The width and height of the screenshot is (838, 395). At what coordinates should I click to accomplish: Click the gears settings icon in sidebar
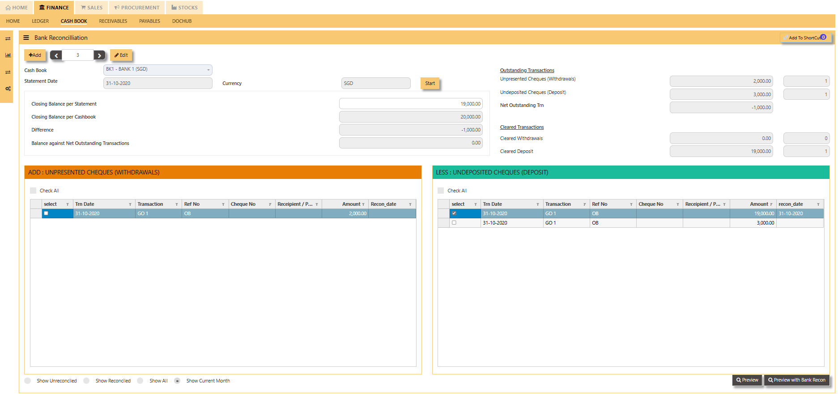point(8,89)
